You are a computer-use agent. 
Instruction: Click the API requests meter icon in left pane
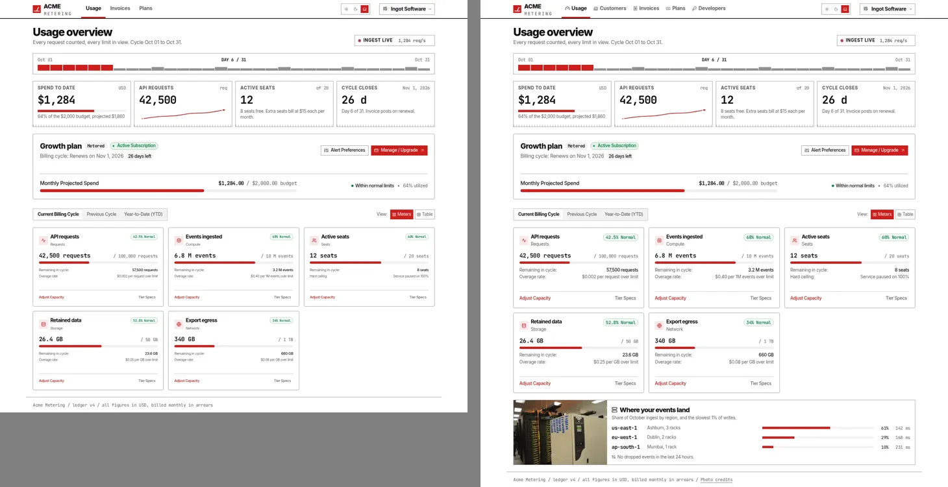[44, 240]
